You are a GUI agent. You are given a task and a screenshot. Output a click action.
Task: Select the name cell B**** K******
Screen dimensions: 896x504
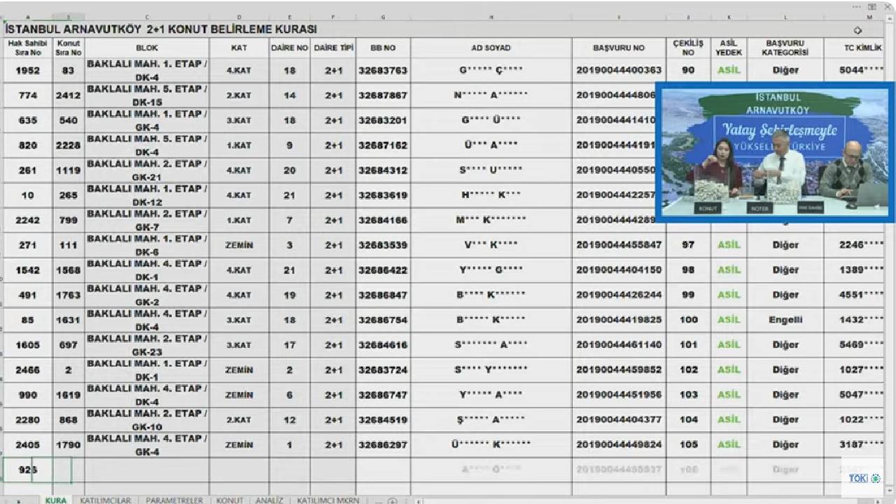pyautogui.click(x=491, y=295)
